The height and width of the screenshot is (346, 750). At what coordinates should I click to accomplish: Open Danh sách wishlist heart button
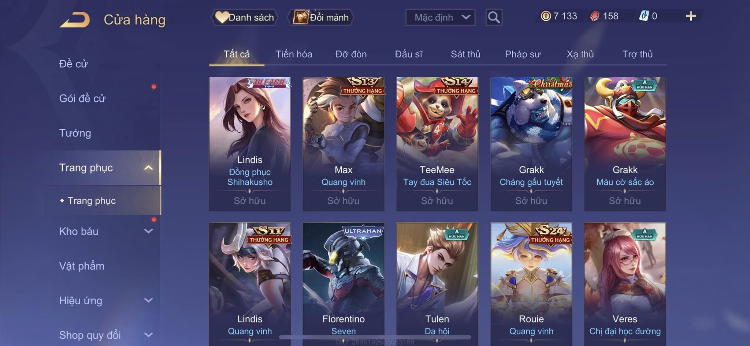click(245, 17)
